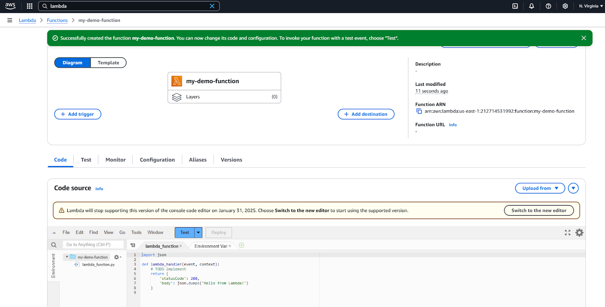Screen dimensions: 605x307
Task: Open the AWS services grid menu
Action: pos(29,6)
